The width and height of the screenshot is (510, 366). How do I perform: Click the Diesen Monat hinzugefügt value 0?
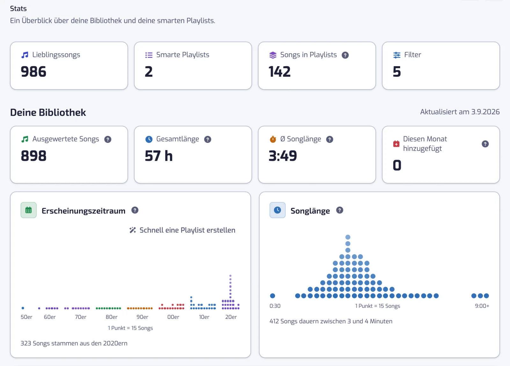point(397,165)
